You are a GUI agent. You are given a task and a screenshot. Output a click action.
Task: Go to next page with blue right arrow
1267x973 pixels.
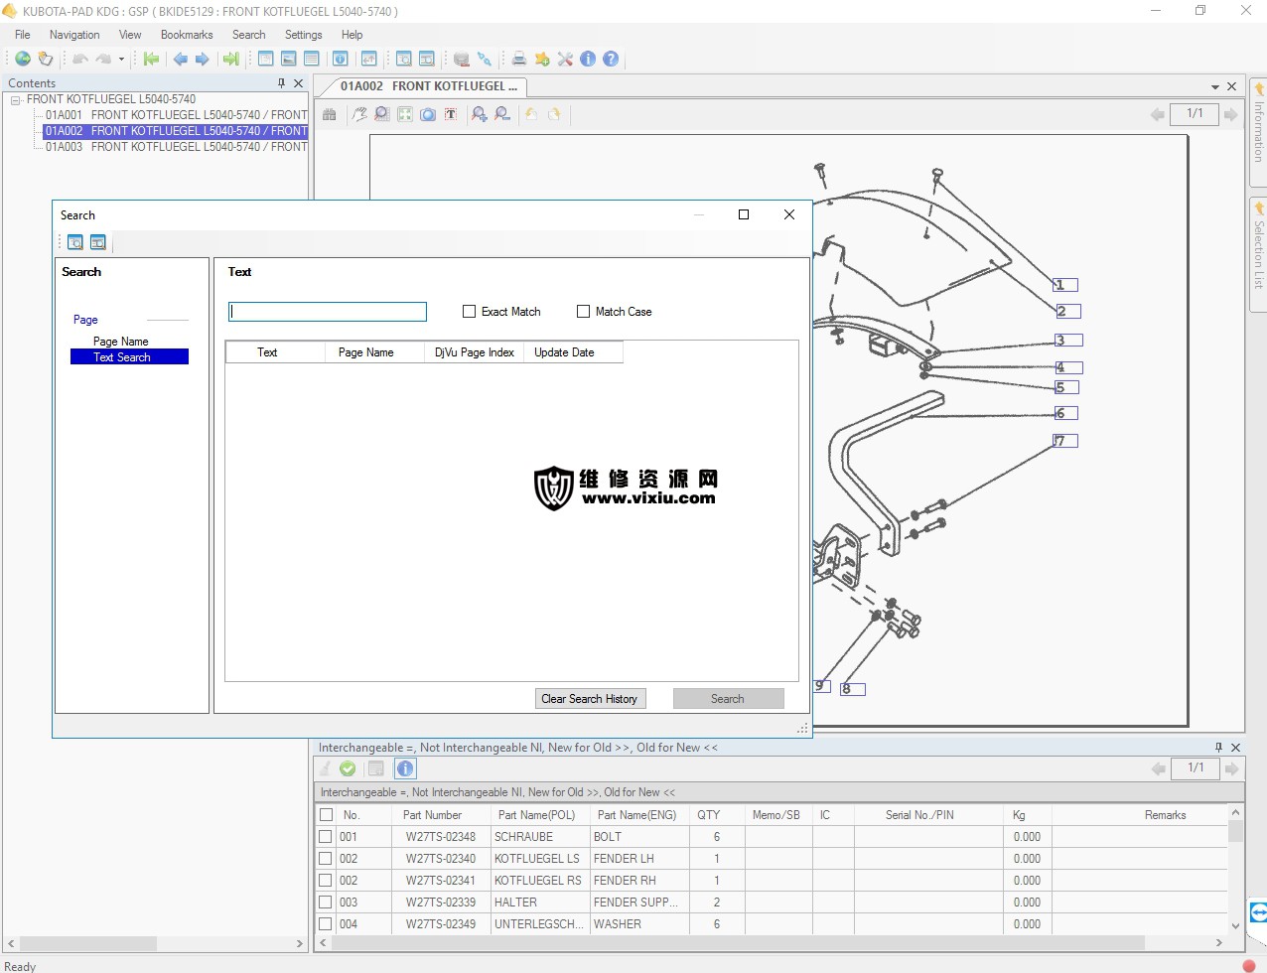203,59
